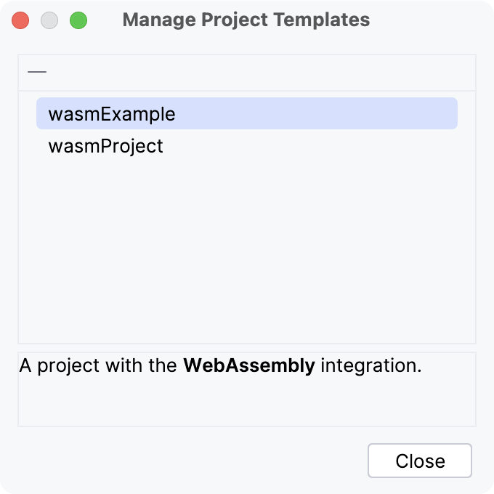This screenshot has width=494, height=494.
Task: Click the empty area beneath the description text
Action: (x=247, y=403)
